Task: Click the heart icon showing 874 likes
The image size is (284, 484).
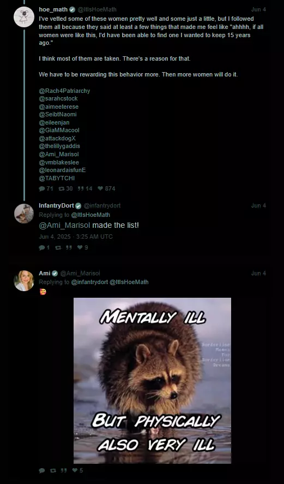Action: coord(100,188)
